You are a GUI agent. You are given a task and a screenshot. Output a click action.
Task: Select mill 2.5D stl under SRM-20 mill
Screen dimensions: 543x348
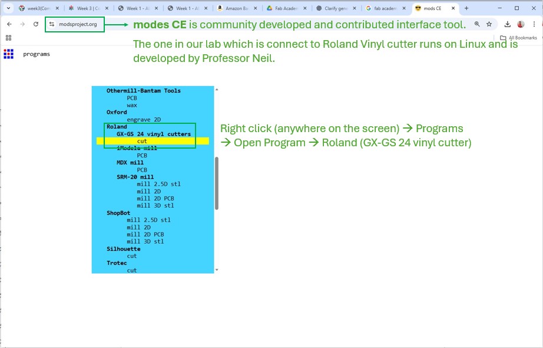pyautogui.click(x=158, y=184)
